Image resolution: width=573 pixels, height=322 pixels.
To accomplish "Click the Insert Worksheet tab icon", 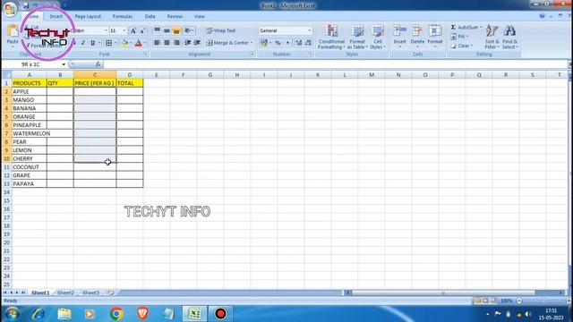I will [109, 292].
